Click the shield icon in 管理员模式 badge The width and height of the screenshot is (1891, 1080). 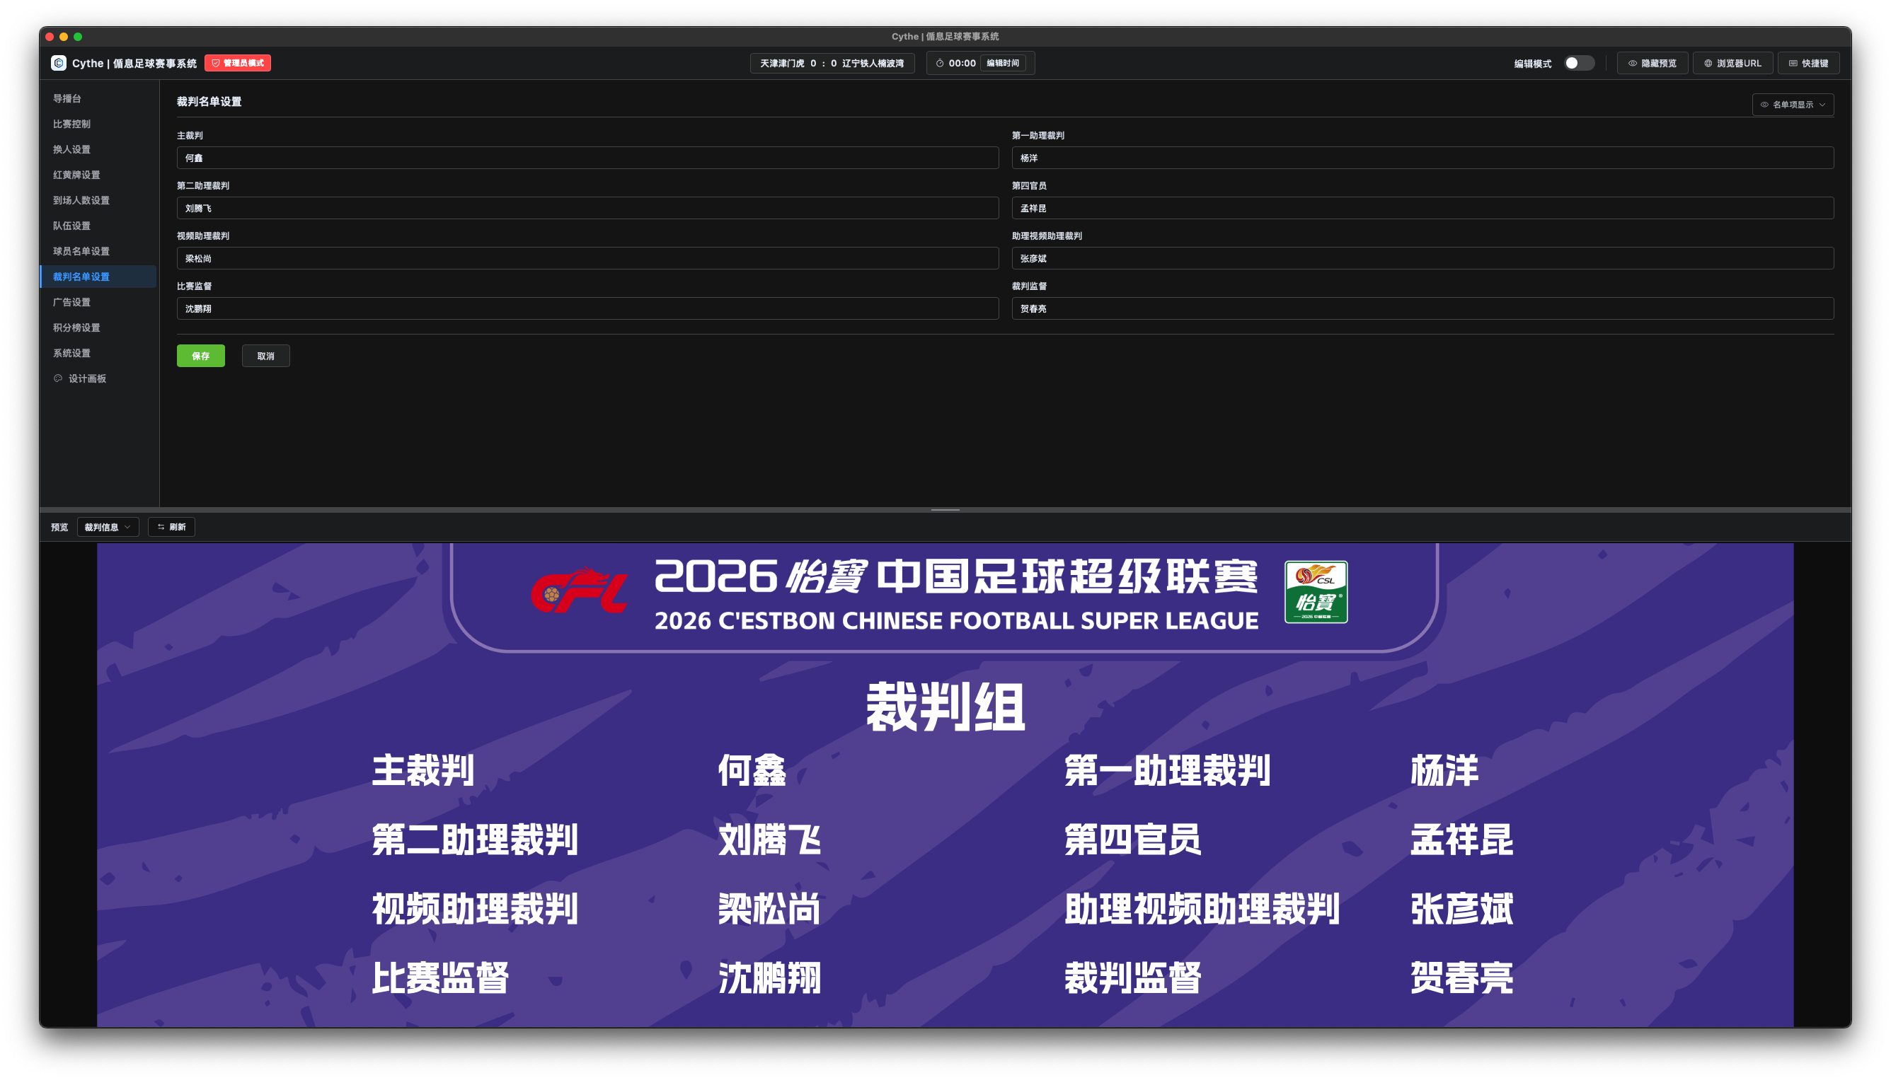click(x=216, y=63)
